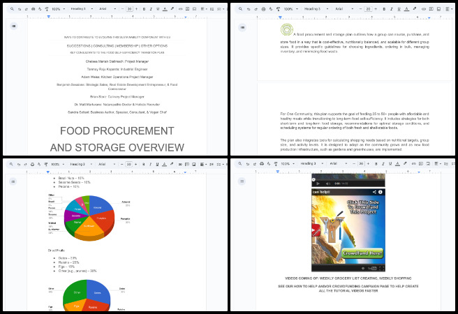Run spell check in Food Procurement title document
This screenshot has height=314, width=458.
click(x=40, y=9)
